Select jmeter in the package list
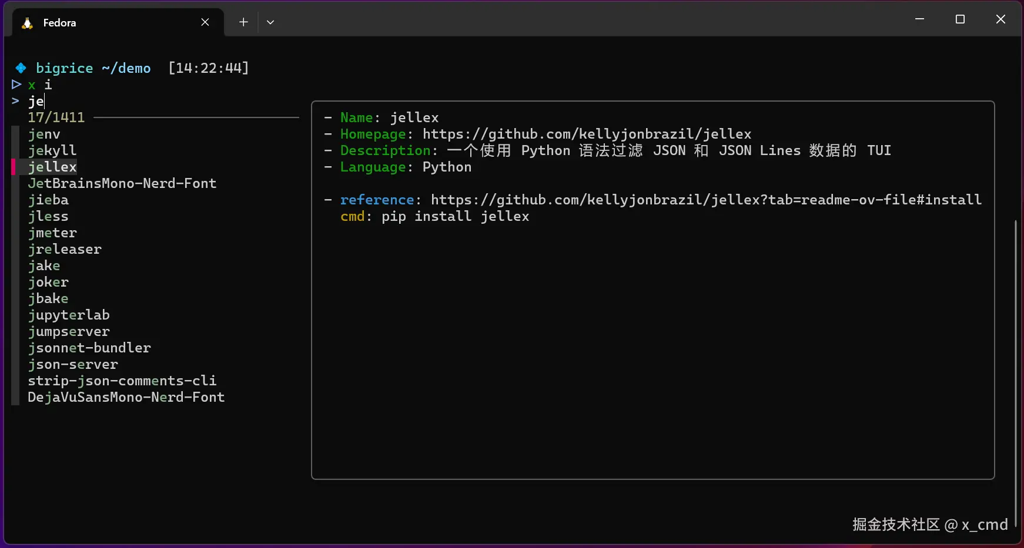The height and width of the screenshot is (548, 1024). [52, 233]
